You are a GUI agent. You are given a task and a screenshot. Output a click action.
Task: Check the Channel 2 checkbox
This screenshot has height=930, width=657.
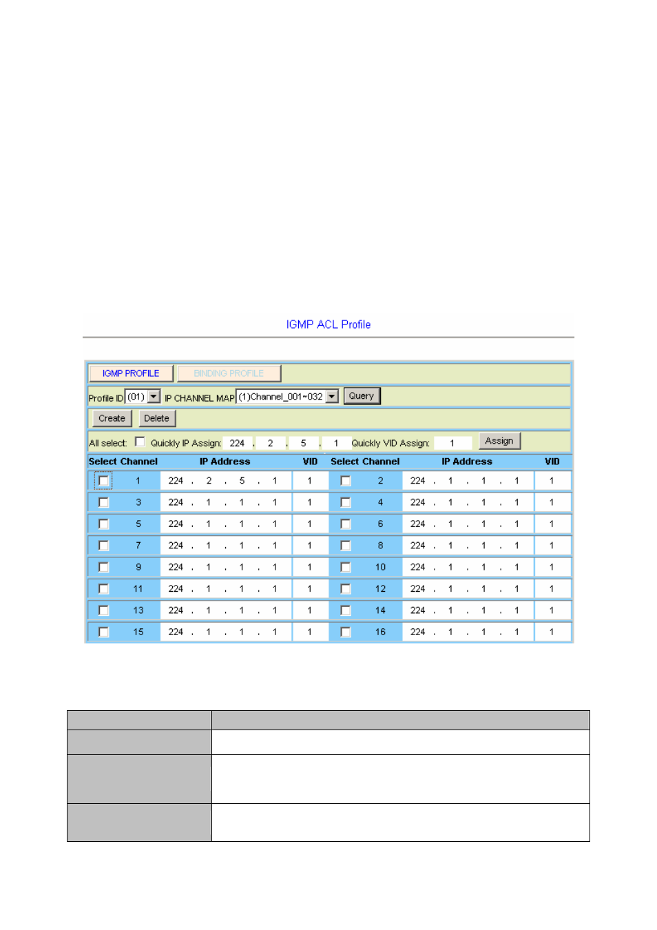(346, 481)
